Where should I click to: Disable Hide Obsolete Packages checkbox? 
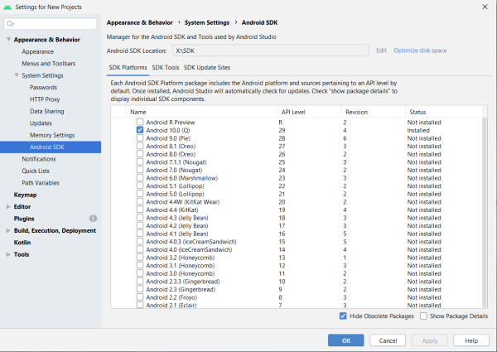coord(343,316)
